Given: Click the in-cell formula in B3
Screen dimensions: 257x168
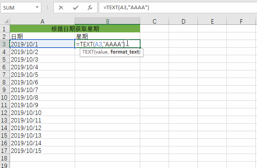Looking at the screenshot, I should click(101, 44).
